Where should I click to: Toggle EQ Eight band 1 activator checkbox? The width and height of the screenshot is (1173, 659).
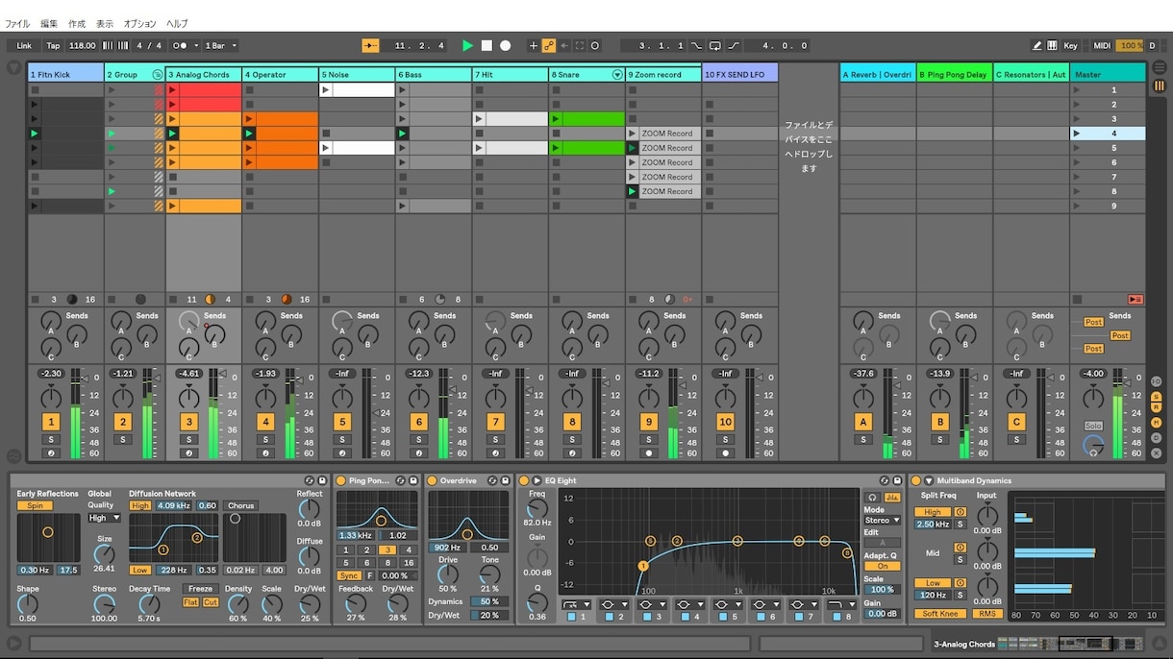(570, 617)
